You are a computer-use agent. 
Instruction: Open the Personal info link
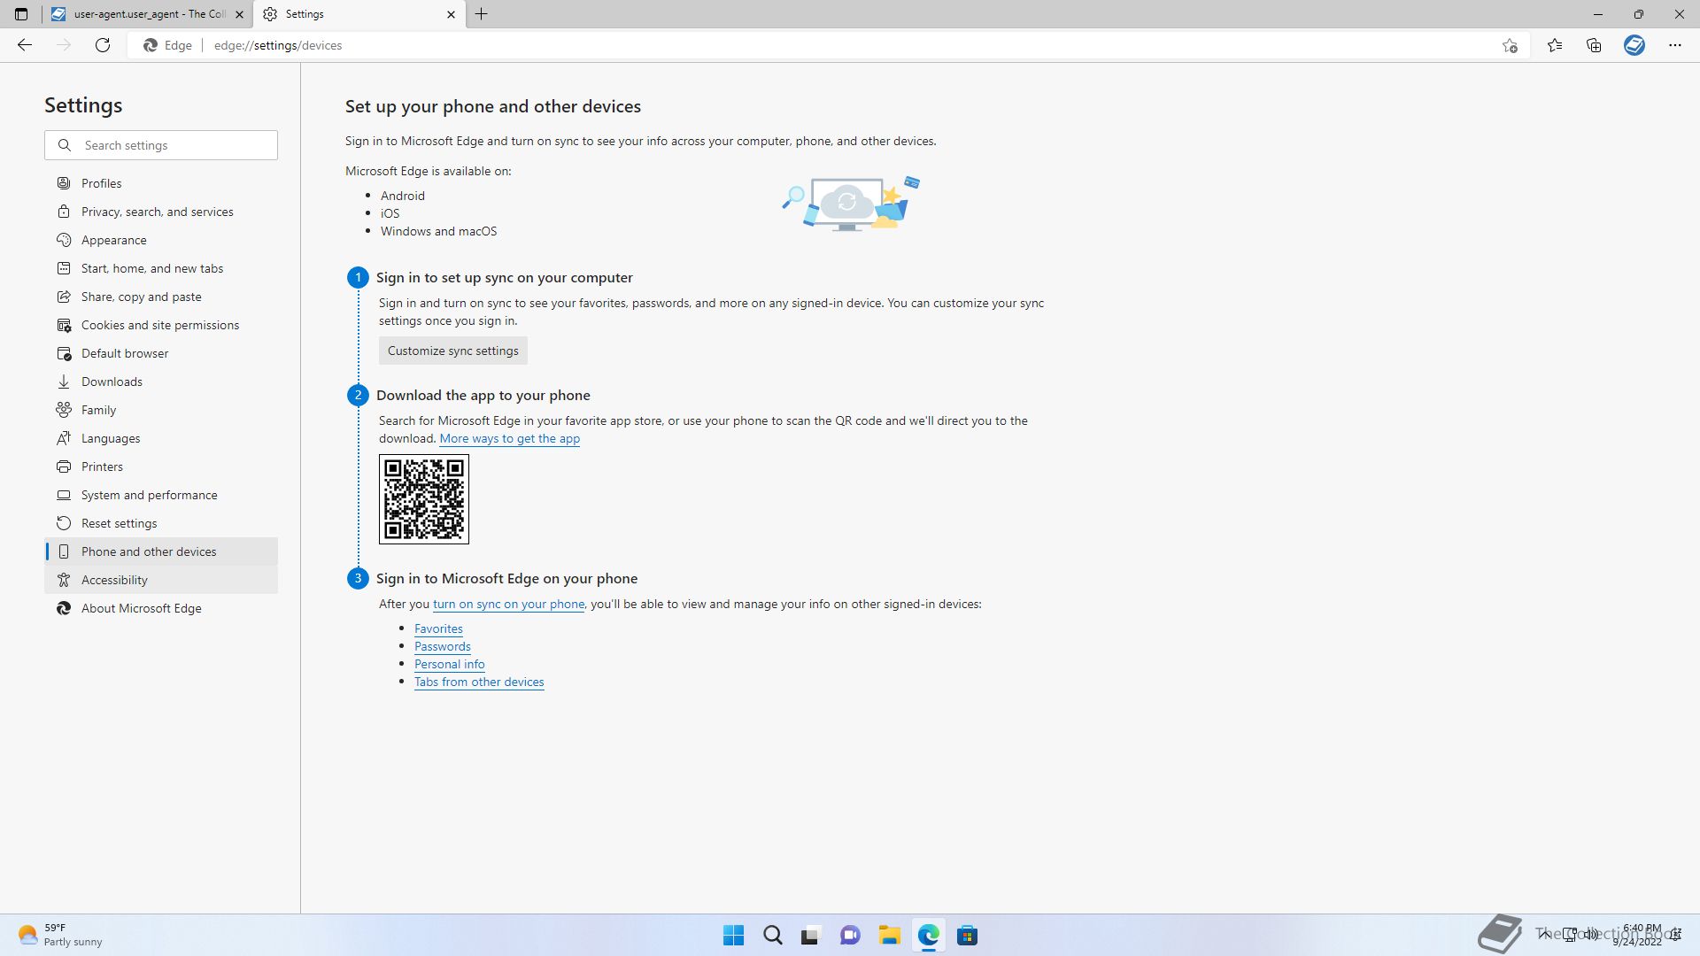click(449, 664)
